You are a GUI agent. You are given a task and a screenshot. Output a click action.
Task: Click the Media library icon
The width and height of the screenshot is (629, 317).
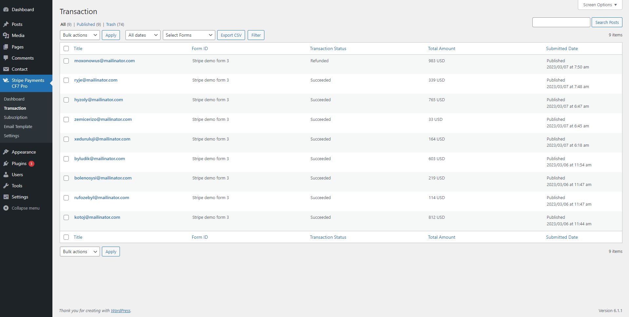[6, 35]
